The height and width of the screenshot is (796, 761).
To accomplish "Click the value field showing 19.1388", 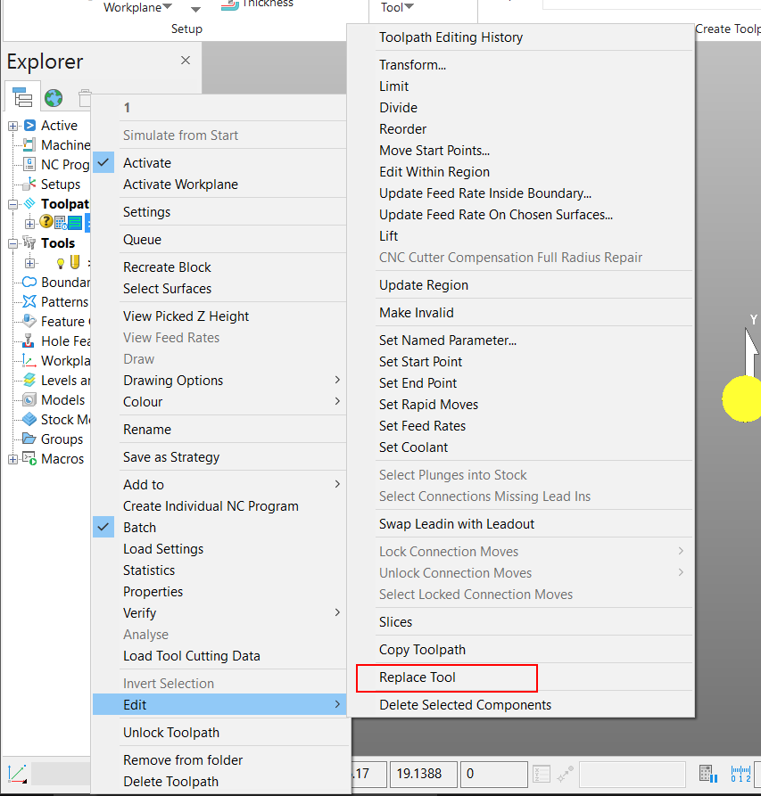I will click(x=423, y=774).
